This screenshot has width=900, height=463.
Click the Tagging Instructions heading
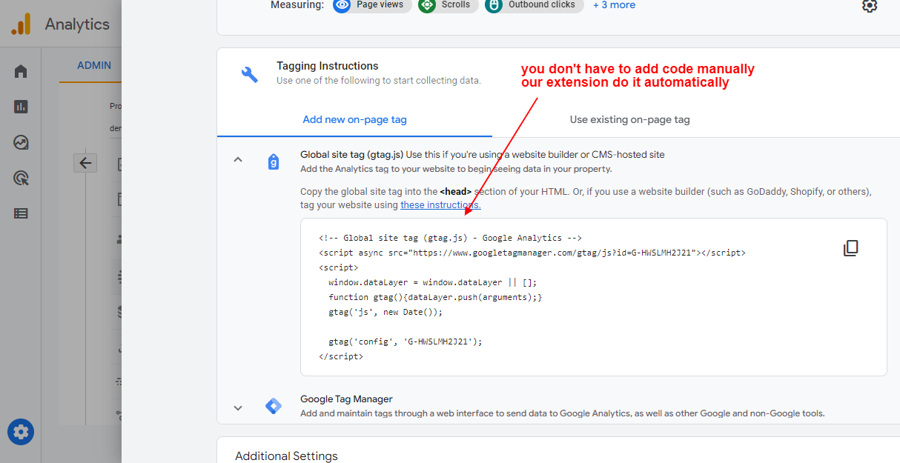tap(328, 66)
